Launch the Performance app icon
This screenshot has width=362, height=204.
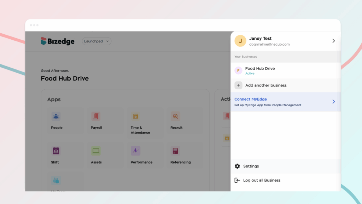(135, 151)
